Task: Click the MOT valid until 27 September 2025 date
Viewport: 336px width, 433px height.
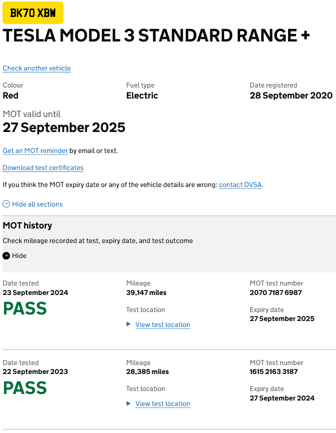Action: pyautogui.click(x=64, y=127)
